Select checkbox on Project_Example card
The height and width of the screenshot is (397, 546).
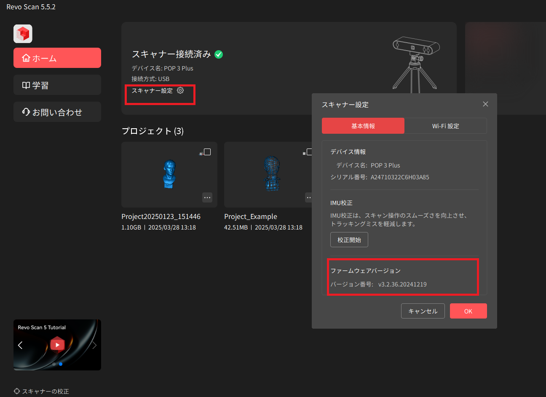click(309, 152)
